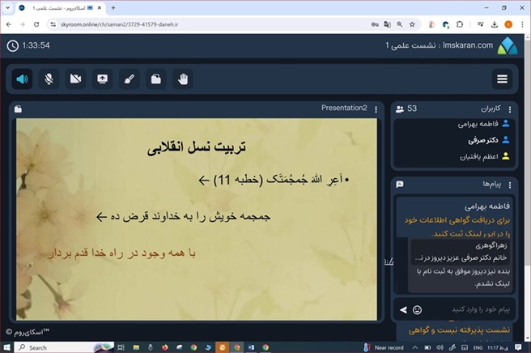The image size is (531, 353).
Task: Open saved passwords key icon
Action: (x=375, y=24)
